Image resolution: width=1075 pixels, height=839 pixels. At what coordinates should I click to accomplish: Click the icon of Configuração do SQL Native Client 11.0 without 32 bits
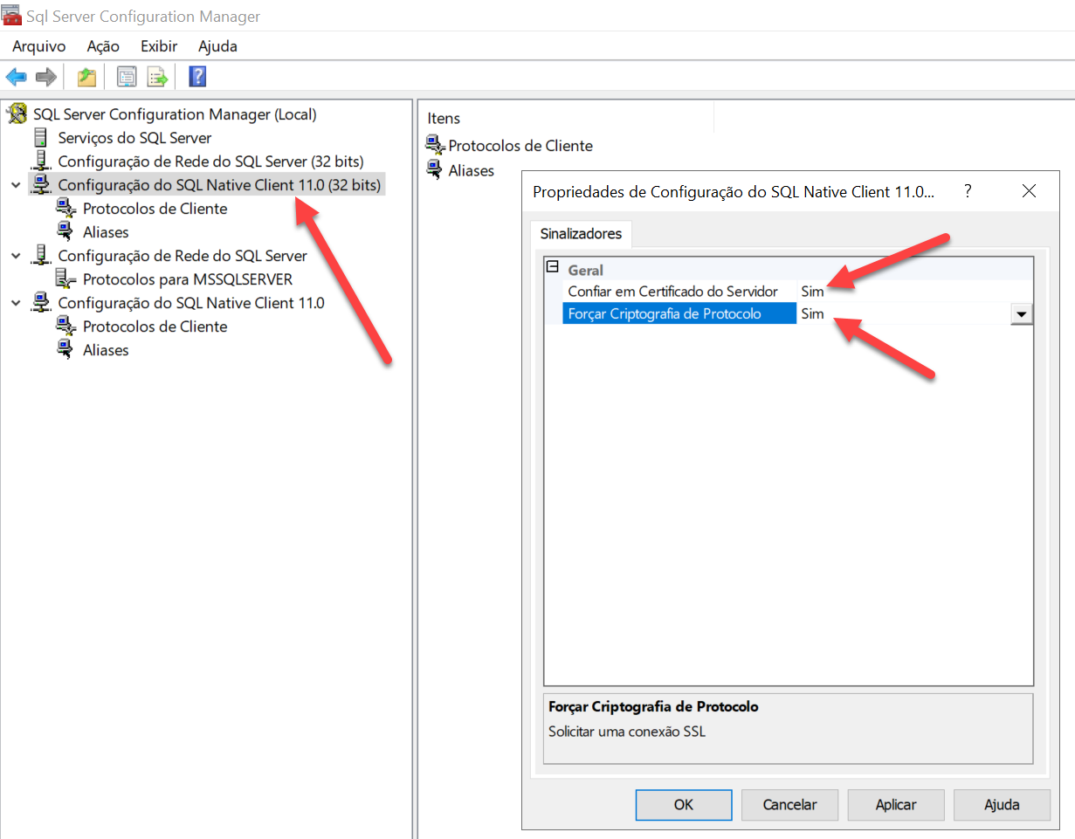[x=40, y=302]
